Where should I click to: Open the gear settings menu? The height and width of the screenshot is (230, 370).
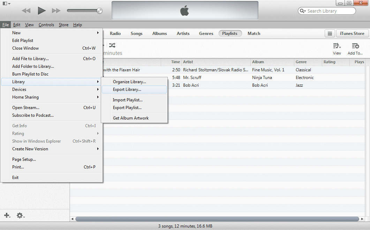pos(21,215)
